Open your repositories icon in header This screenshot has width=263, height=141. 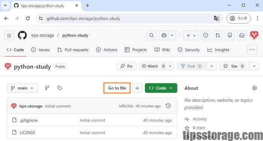click(x=230, y=35)
